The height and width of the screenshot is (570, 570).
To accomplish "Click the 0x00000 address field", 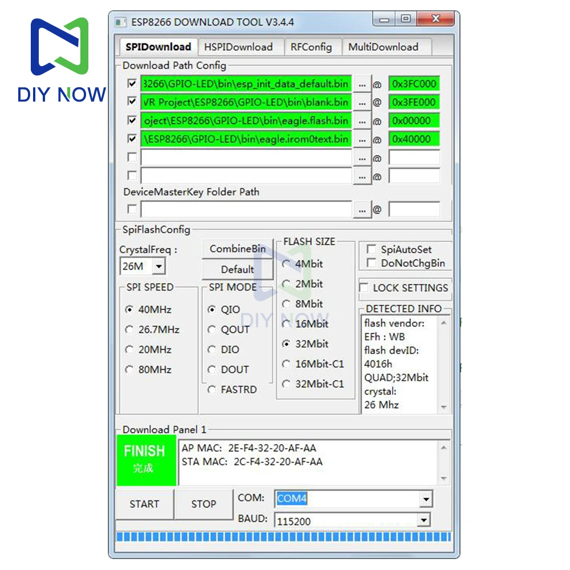I will tap(414, 121).
